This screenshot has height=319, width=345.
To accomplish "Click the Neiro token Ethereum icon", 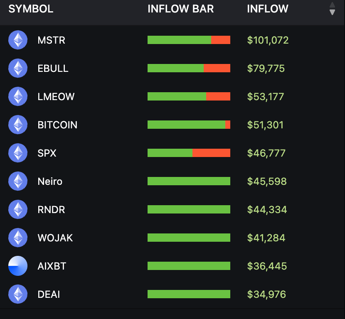I will point(18,181).
